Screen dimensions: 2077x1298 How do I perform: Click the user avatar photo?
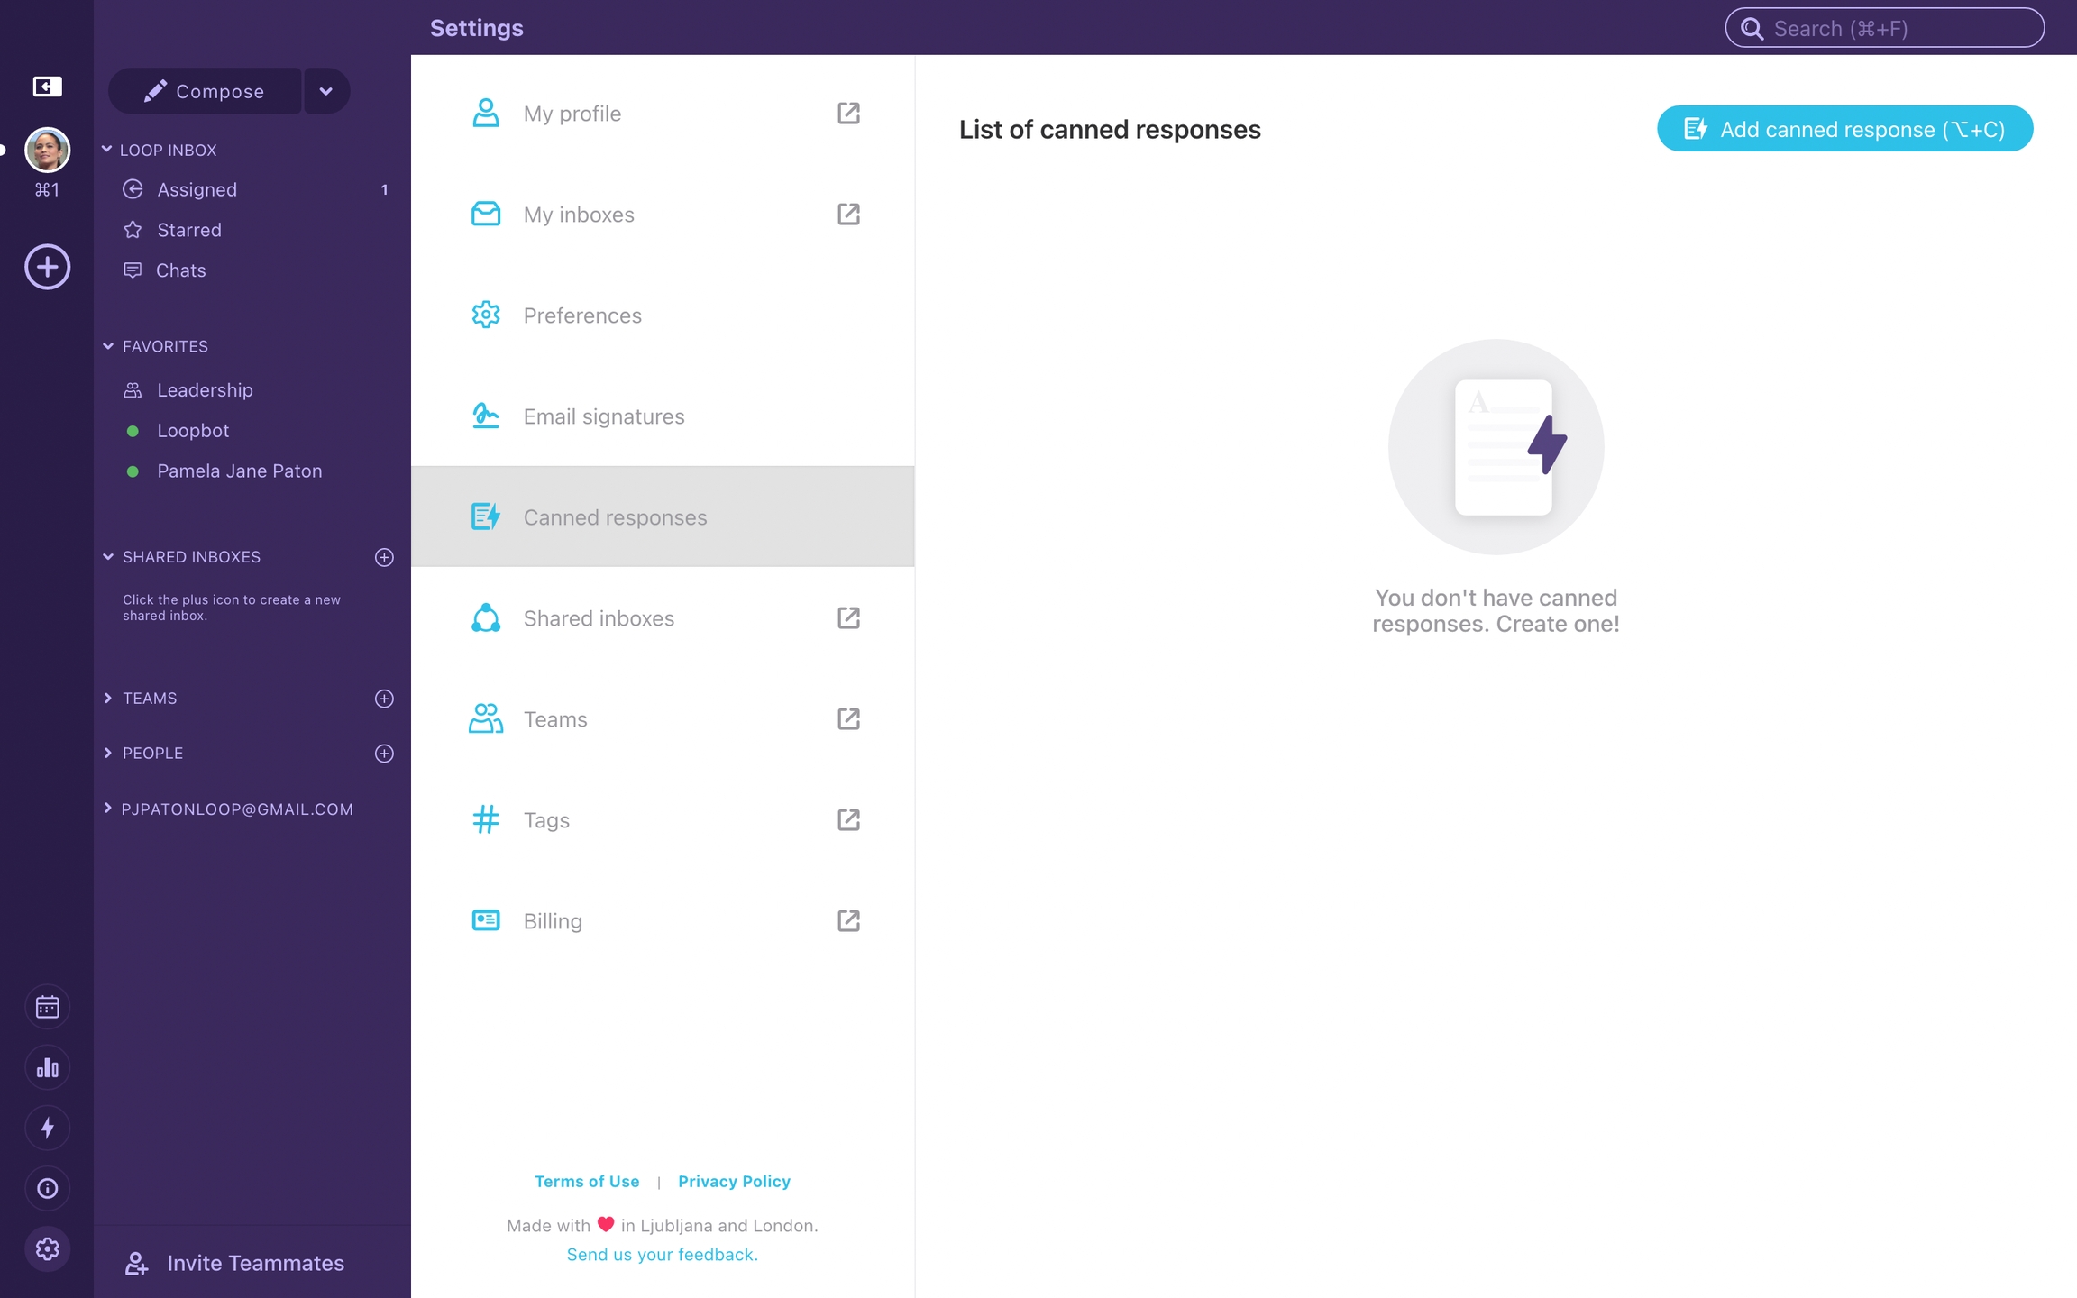(x=47, y=150)
